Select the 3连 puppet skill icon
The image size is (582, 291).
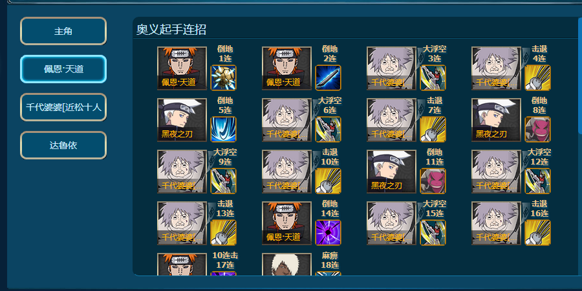[x=433, y=77]
